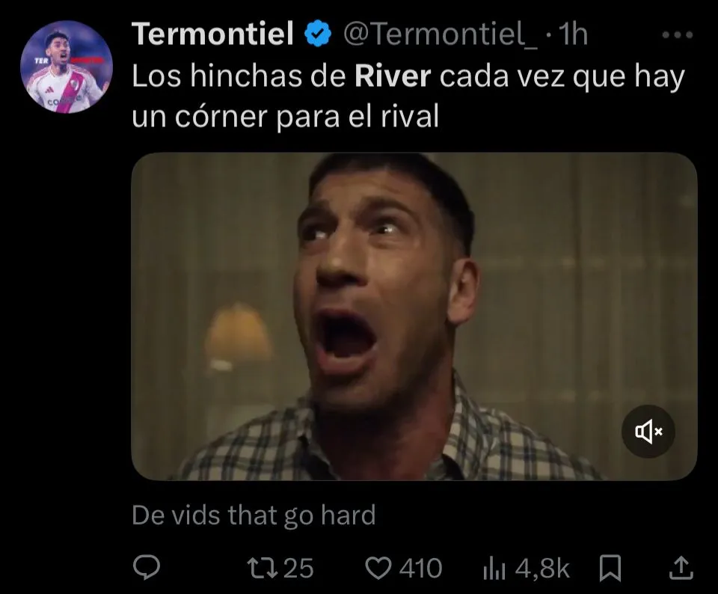Click the Termontiel display name

coord(212,34)
